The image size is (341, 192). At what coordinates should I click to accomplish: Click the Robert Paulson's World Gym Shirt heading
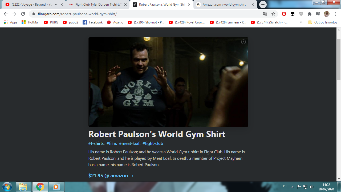(x=157, y=134)
